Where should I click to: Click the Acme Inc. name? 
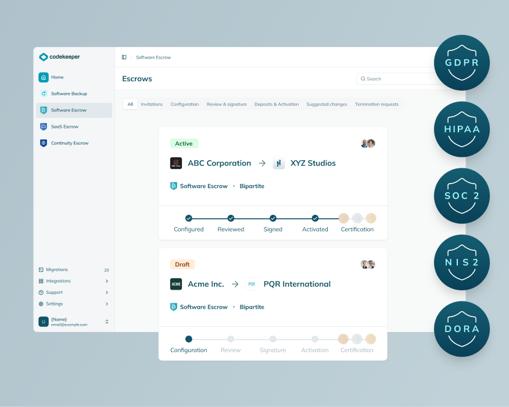click(206, 284)
